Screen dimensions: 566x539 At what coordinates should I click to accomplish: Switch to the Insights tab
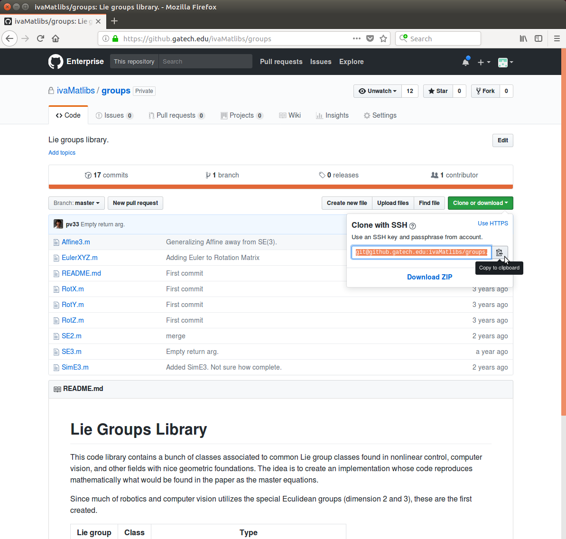(332, 115)
